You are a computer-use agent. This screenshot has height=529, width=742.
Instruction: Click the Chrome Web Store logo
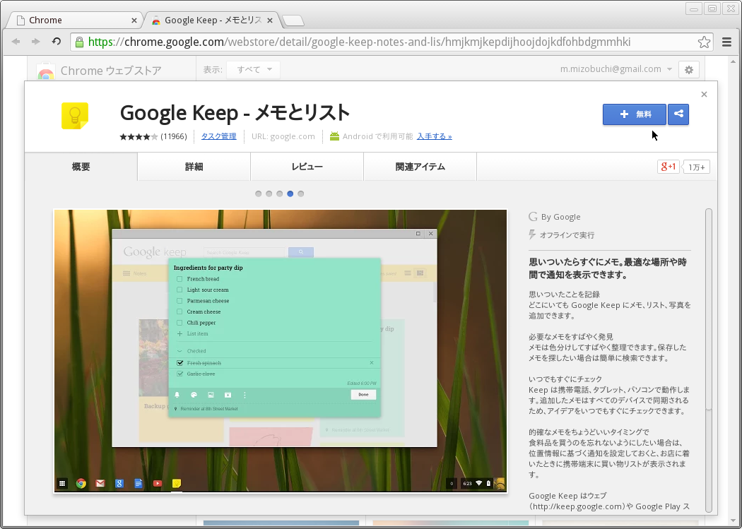(45, 71)
